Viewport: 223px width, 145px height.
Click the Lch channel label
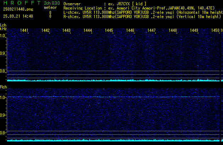[x=3, y=25]
